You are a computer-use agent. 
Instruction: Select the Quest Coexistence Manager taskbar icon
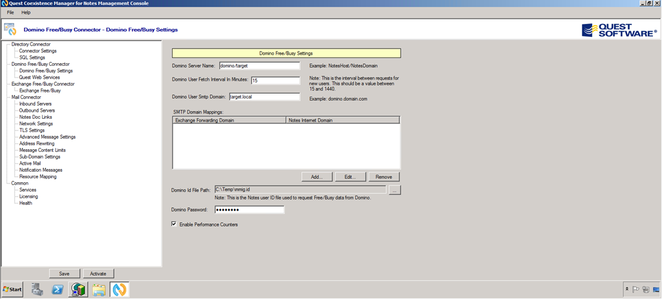click(x=120, y=289)
